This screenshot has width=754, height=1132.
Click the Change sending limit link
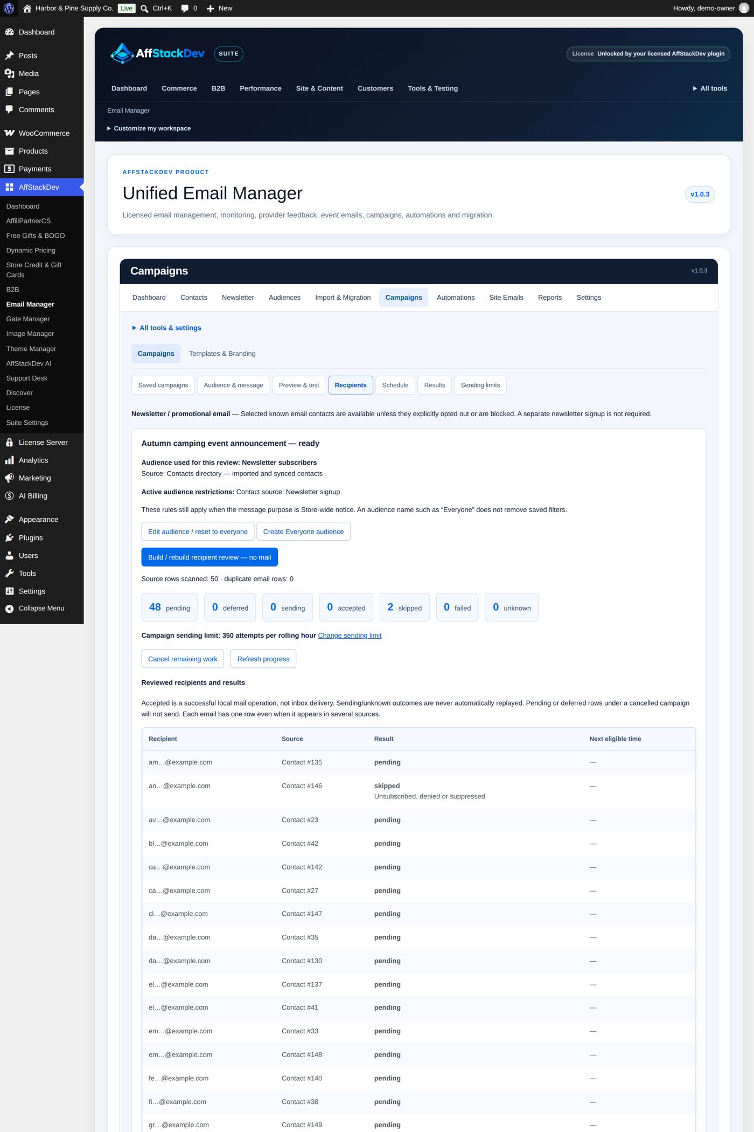[350, 636]
